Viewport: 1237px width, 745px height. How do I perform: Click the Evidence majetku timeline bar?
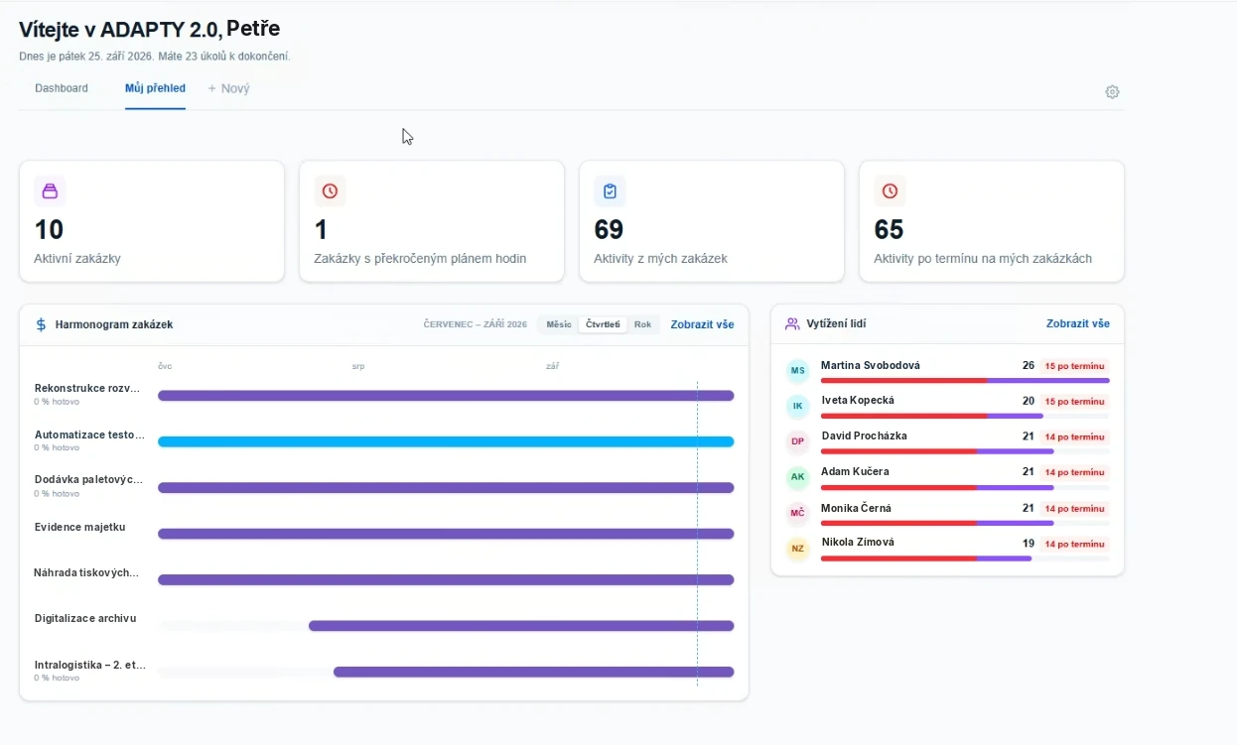coord(446,534)
